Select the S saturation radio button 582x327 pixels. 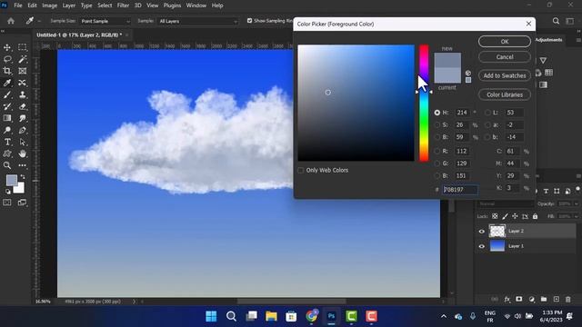[x=436, y=125]
